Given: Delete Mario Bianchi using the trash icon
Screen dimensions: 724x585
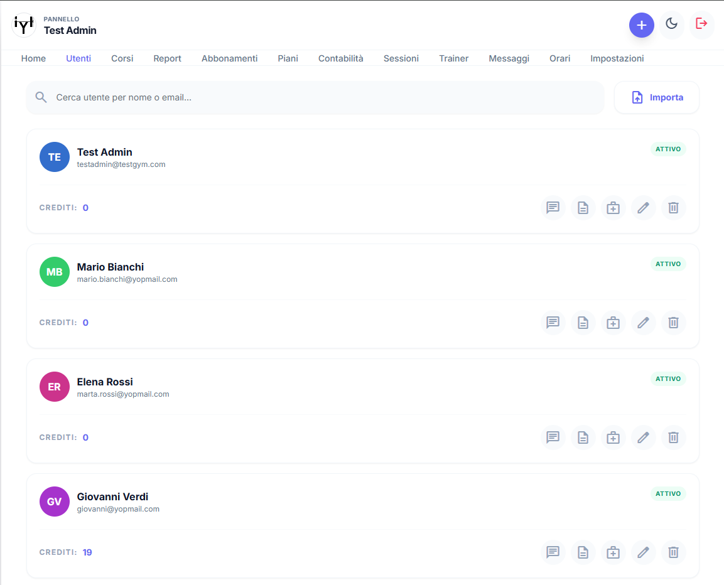Looking at the screenshot, I should tap(673, 323).
